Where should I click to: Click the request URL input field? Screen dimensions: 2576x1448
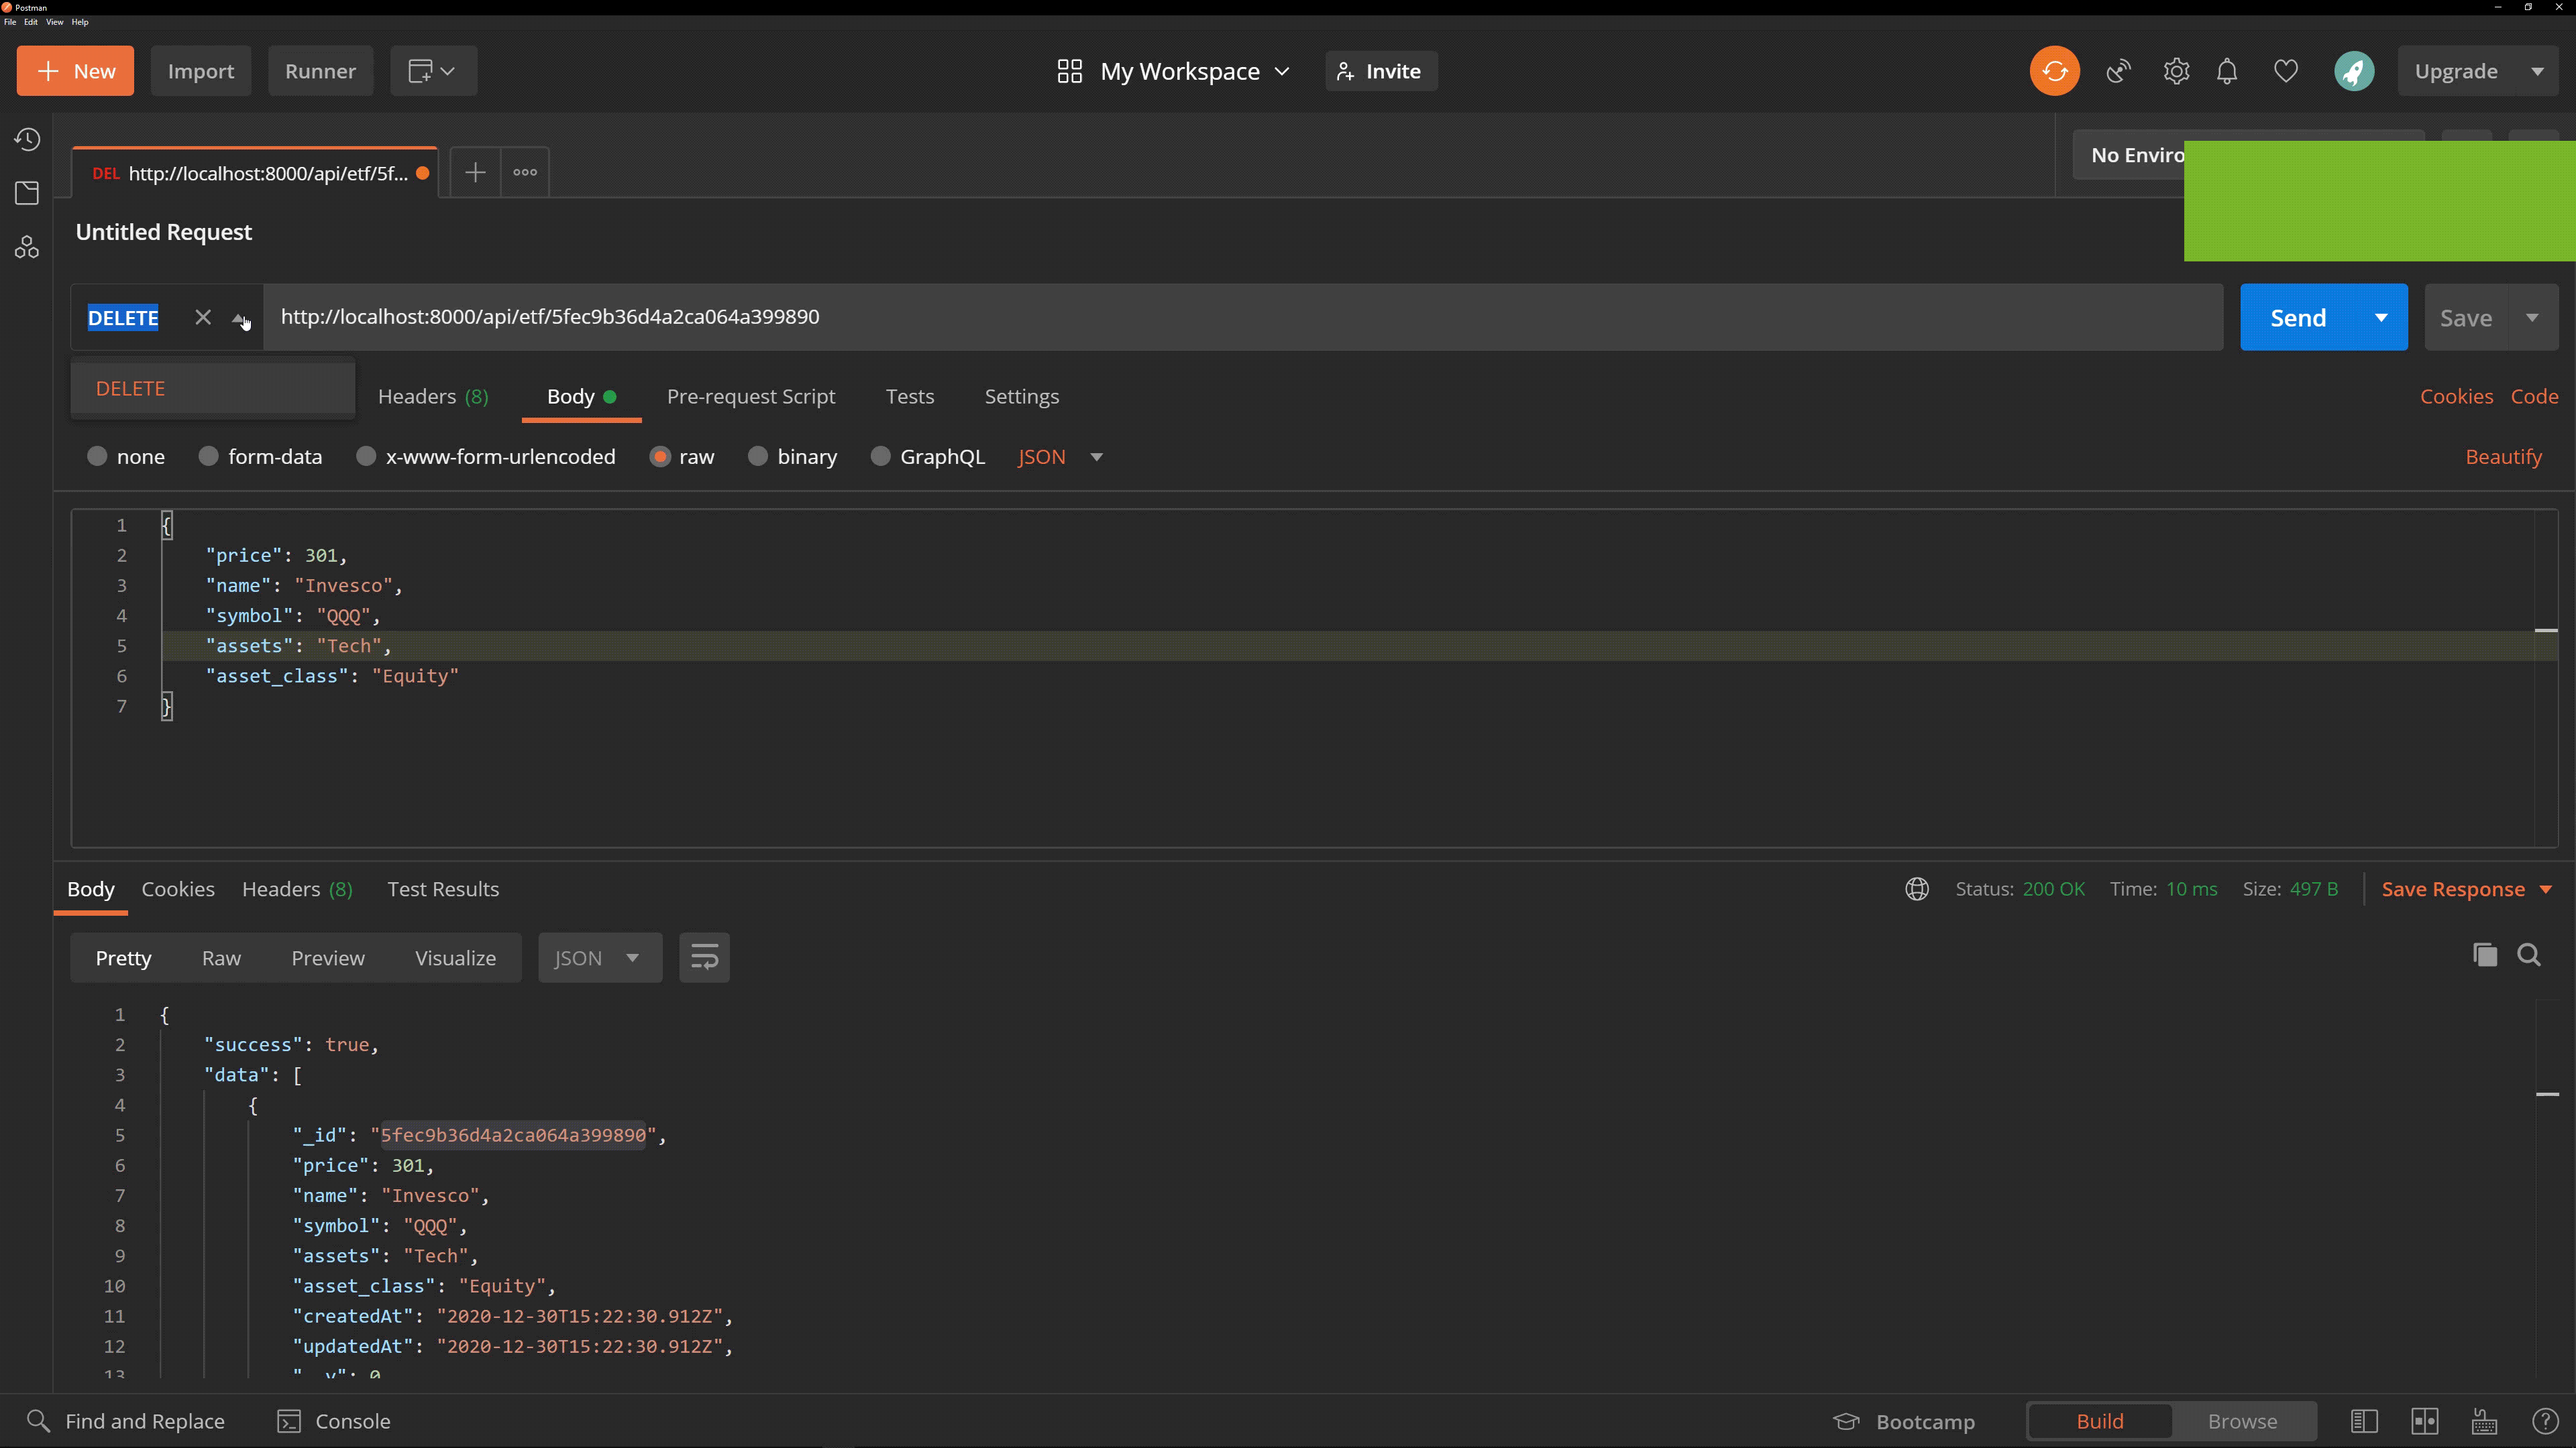point(1243,317)
